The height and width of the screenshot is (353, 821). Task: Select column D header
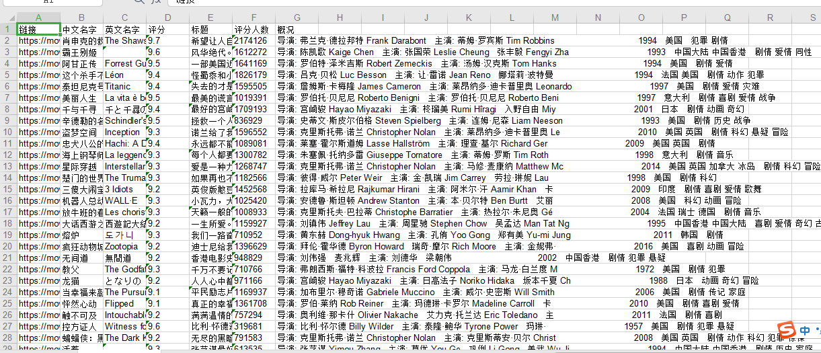[x=168, y=17]
